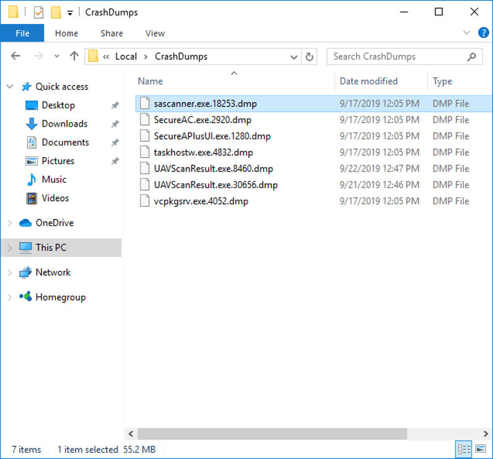Collapse the Quick access tree node

coord(10,87)
